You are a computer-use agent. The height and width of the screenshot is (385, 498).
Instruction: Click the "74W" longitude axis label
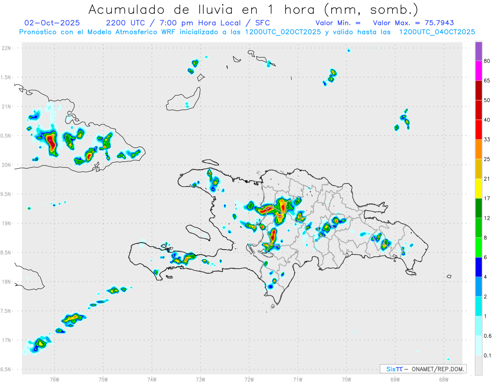(152, 379)
